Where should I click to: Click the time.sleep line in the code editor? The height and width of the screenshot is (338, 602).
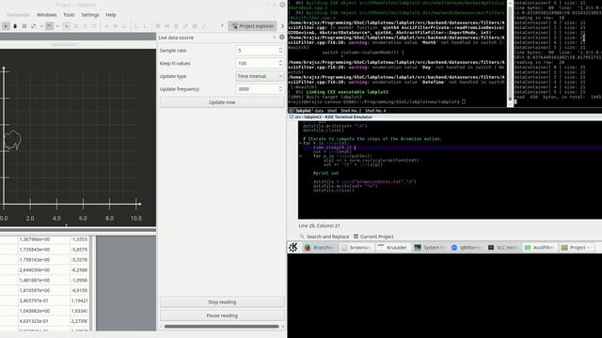450,147
